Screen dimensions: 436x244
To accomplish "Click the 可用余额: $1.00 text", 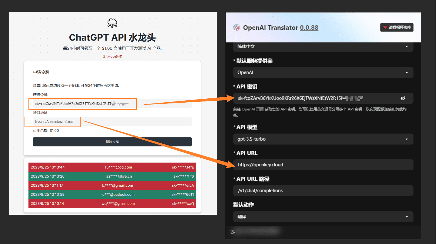I will click(x=46, y=130).
